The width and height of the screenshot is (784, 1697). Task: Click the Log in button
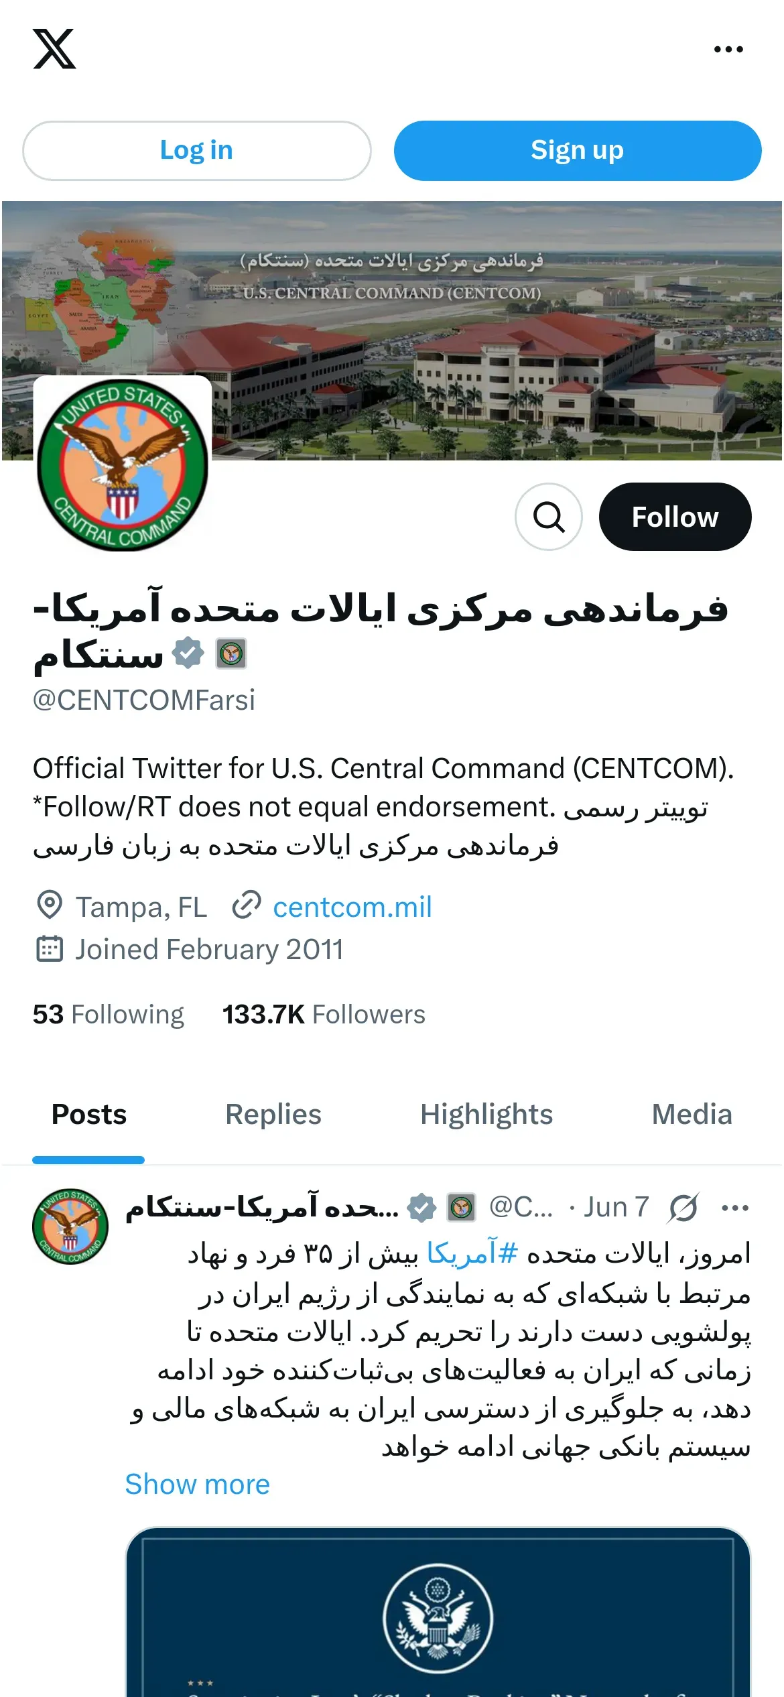[197, 151]
